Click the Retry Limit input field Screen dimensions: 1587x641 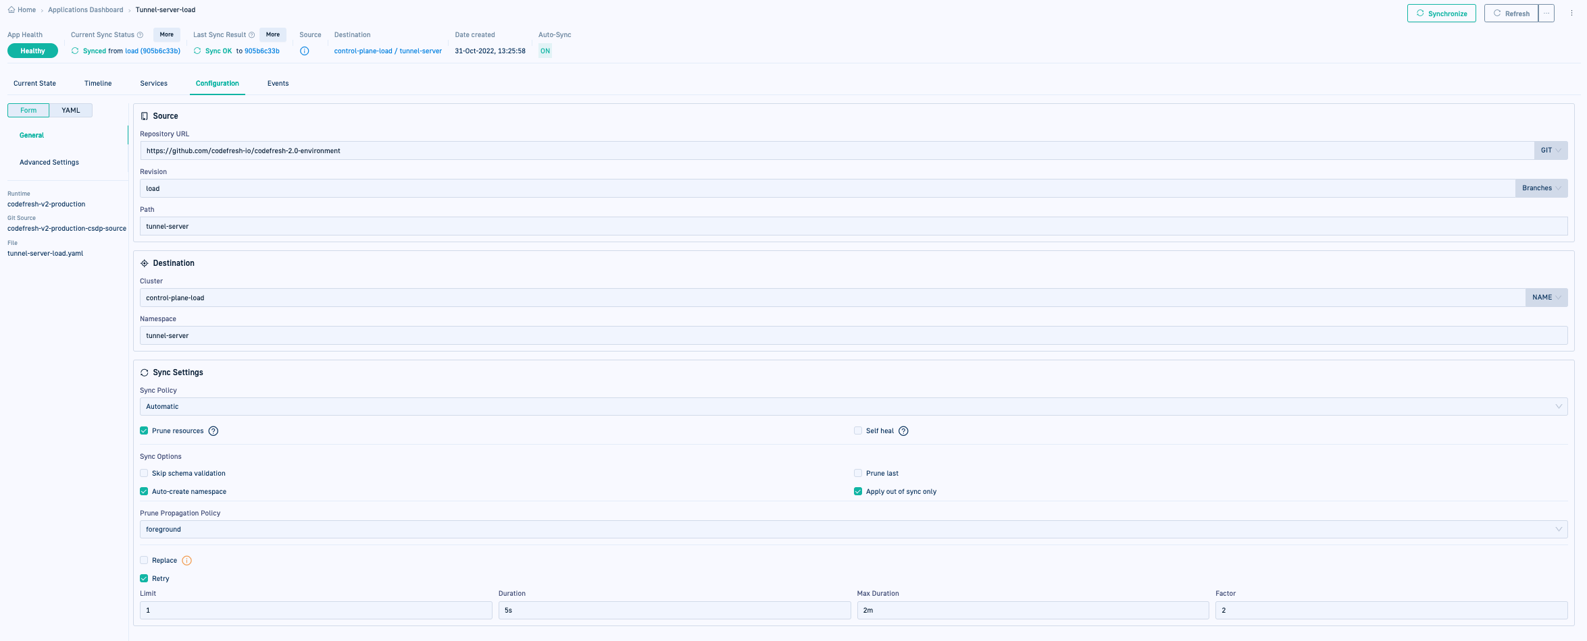pyautogui.click(x=316, y=611)
